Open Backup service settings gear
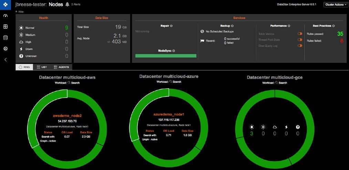349x170 pixels. point(232,26)
